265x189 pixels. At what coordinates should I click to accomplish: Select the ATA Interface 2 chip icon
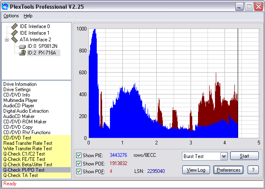point(14,40)
